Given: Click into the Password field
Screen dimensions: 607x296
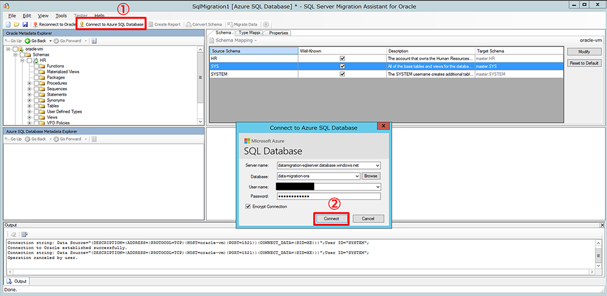Looking at the screenshot, I should click(x=328, y=196).
